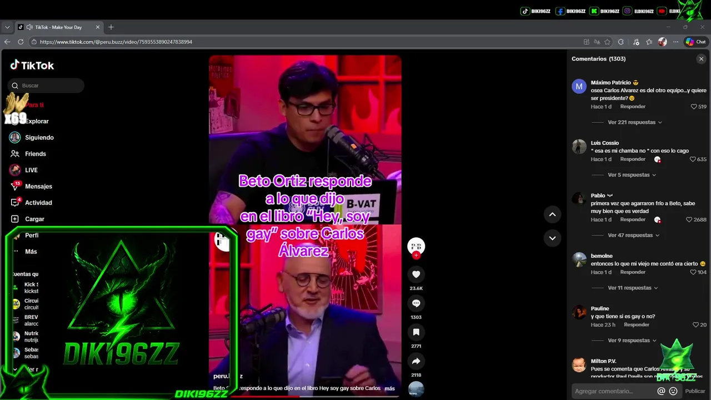Open TikTok home via logo

pos(32,65)
